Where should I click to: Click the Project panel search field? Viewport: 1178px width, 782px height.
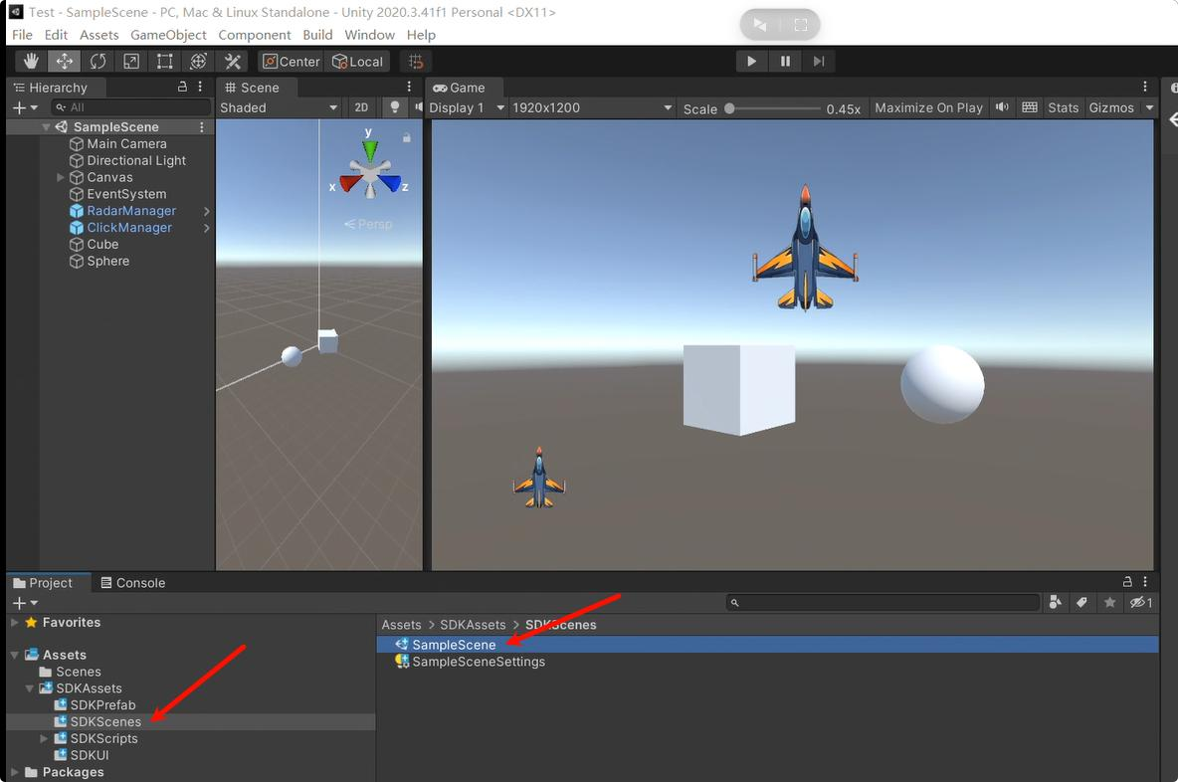click(x=883, y=603)
